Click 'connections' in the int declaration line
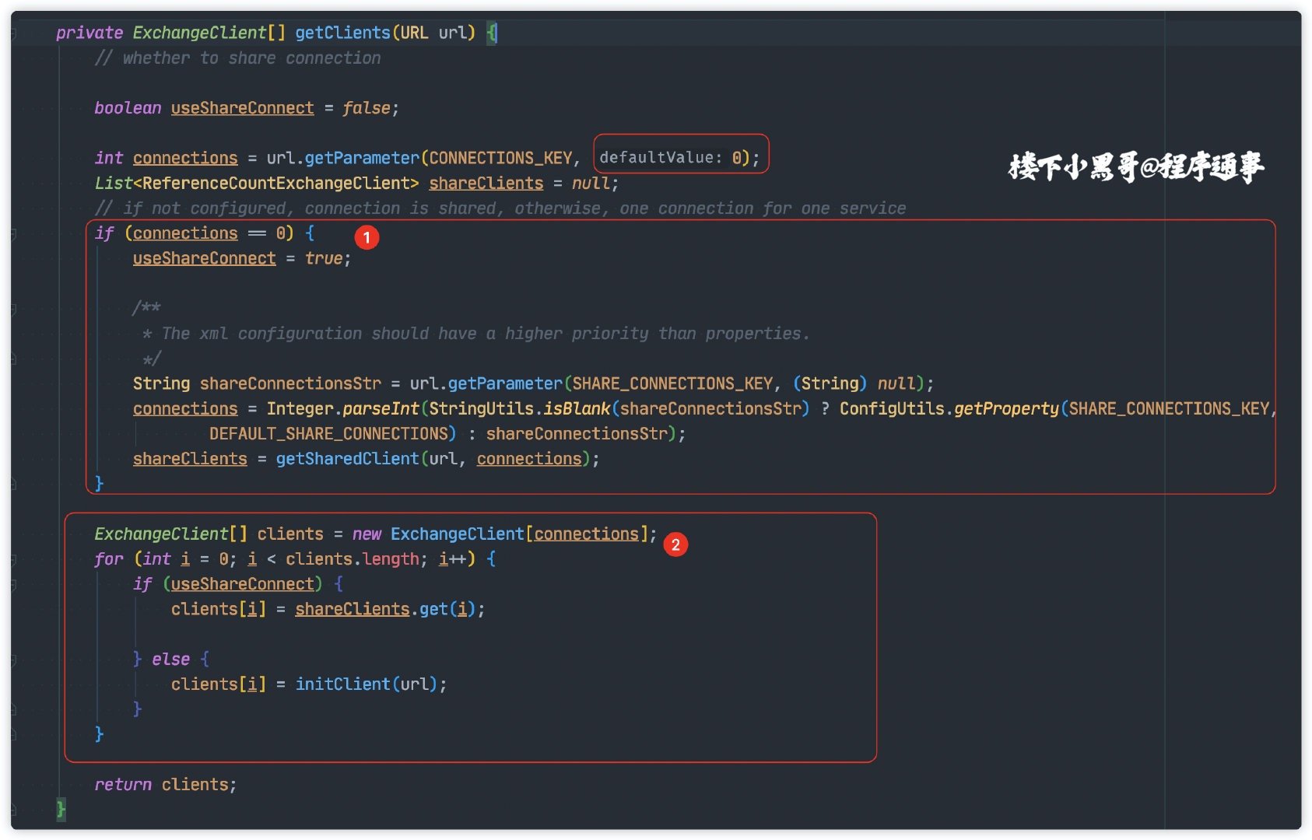1312x840 pixels. point(185,158)
